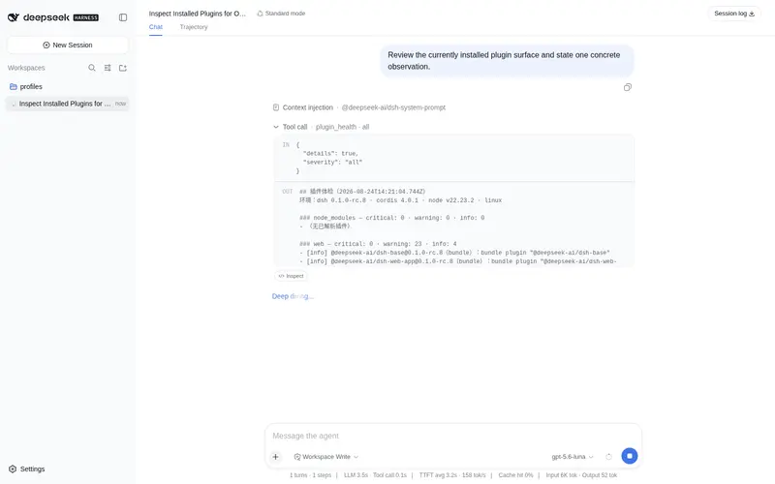Click the "Cache hit 0%" status entry
The height and width of the screenshot is (484, 775).
tap(515, 475)
